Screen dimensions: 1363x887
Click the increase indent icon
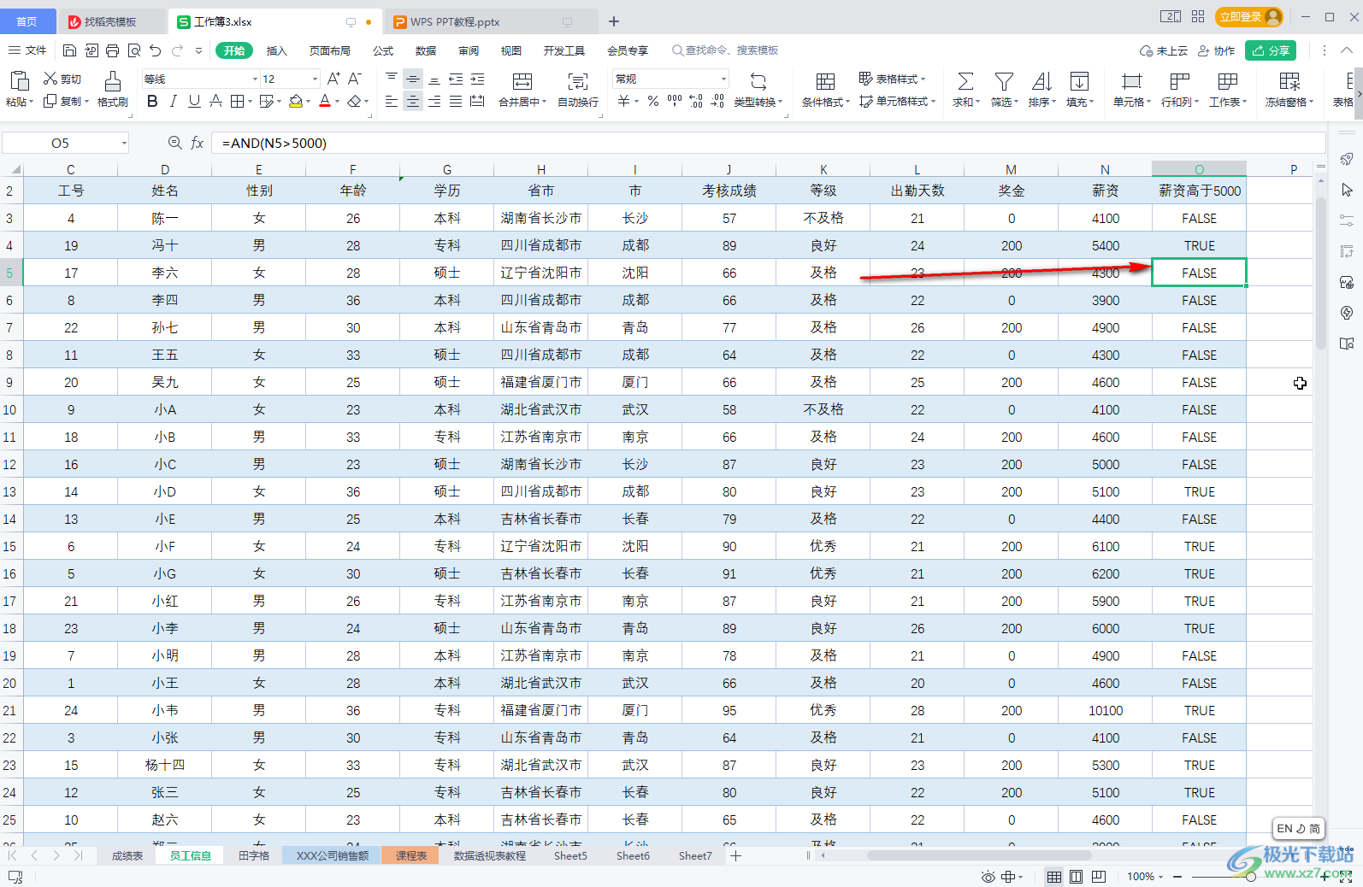[477, 79]
